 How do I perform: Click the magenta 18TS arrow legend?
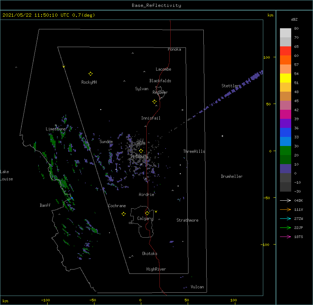point(285,237)
